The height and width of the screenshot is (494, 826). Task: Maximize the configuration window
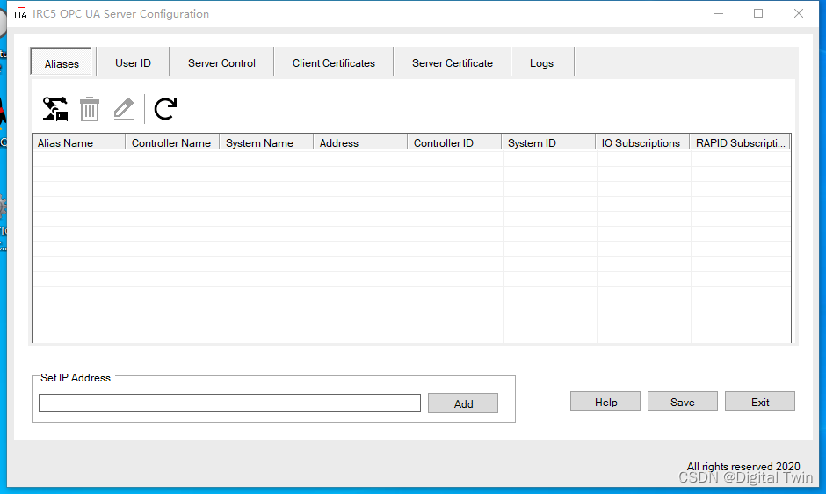pos(758,14)
